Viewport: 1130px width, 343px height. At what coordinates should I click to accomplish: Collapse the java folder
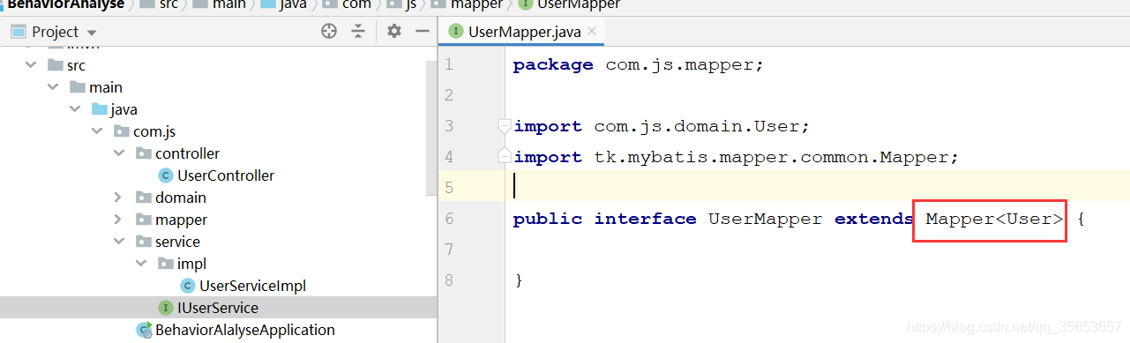tap(75, 109)
